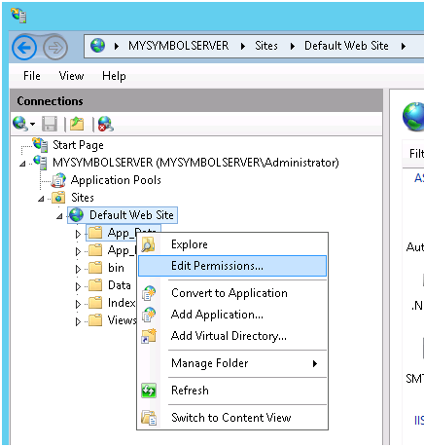Screen dimensions: 424x447
Task: Select Add Application... menu entry
Action: tap(232, 315)
